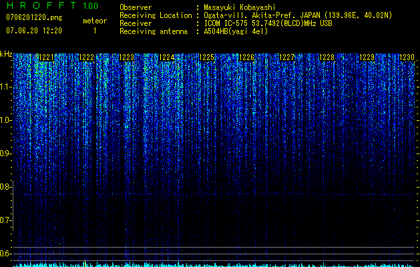420x267 pixels.
Task: Click the 0.6 kHz axis tick label
Action: point(5,254)
